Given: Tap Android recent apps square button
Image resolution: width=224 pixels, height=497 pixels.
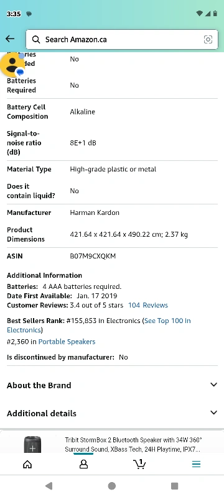Looking at the screenshot, I should point(174,486).
